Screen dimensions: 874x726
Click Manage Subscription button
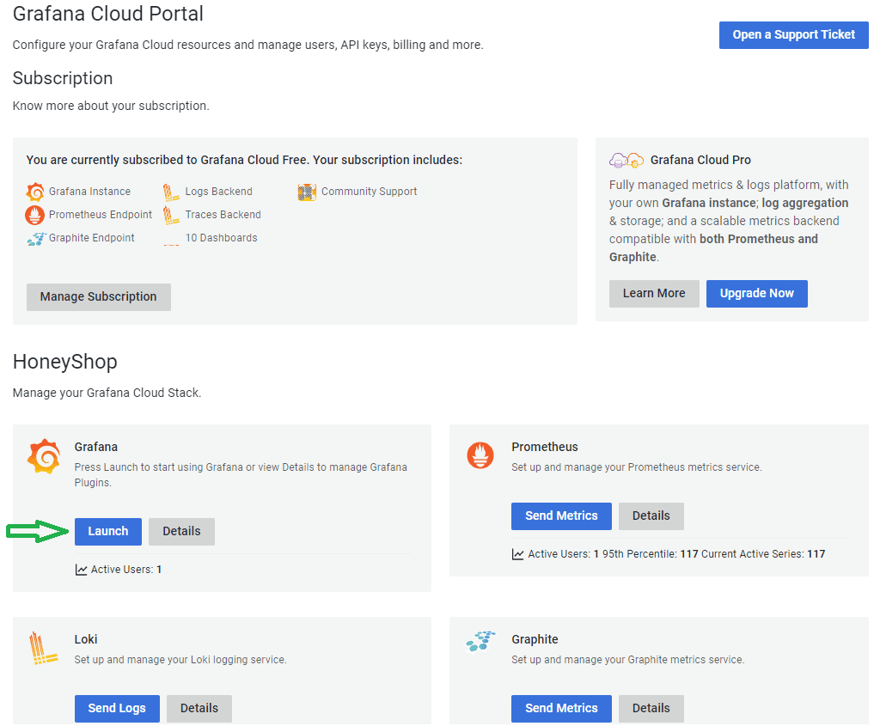click(x=98, y=296)
